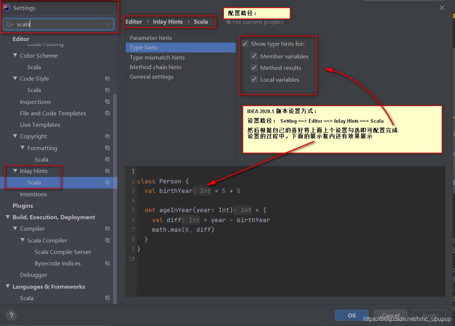The image size is (455, 326).
Task: Collapse the Color Scheme tree node arrow
Action: [15, 55]
